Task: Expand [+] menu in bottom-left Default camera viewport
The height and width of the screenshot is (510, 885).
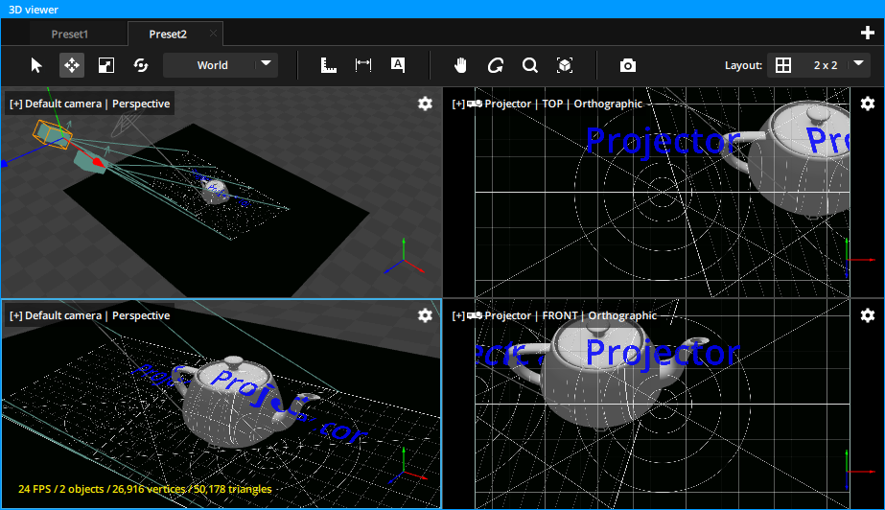Action: (15, 315)
